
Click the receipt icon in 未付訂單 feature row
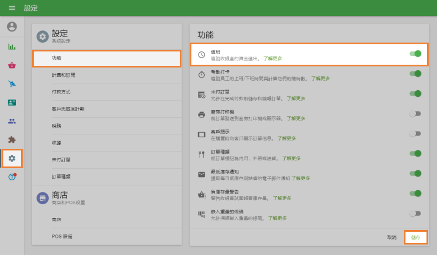[x=201, y=95]
